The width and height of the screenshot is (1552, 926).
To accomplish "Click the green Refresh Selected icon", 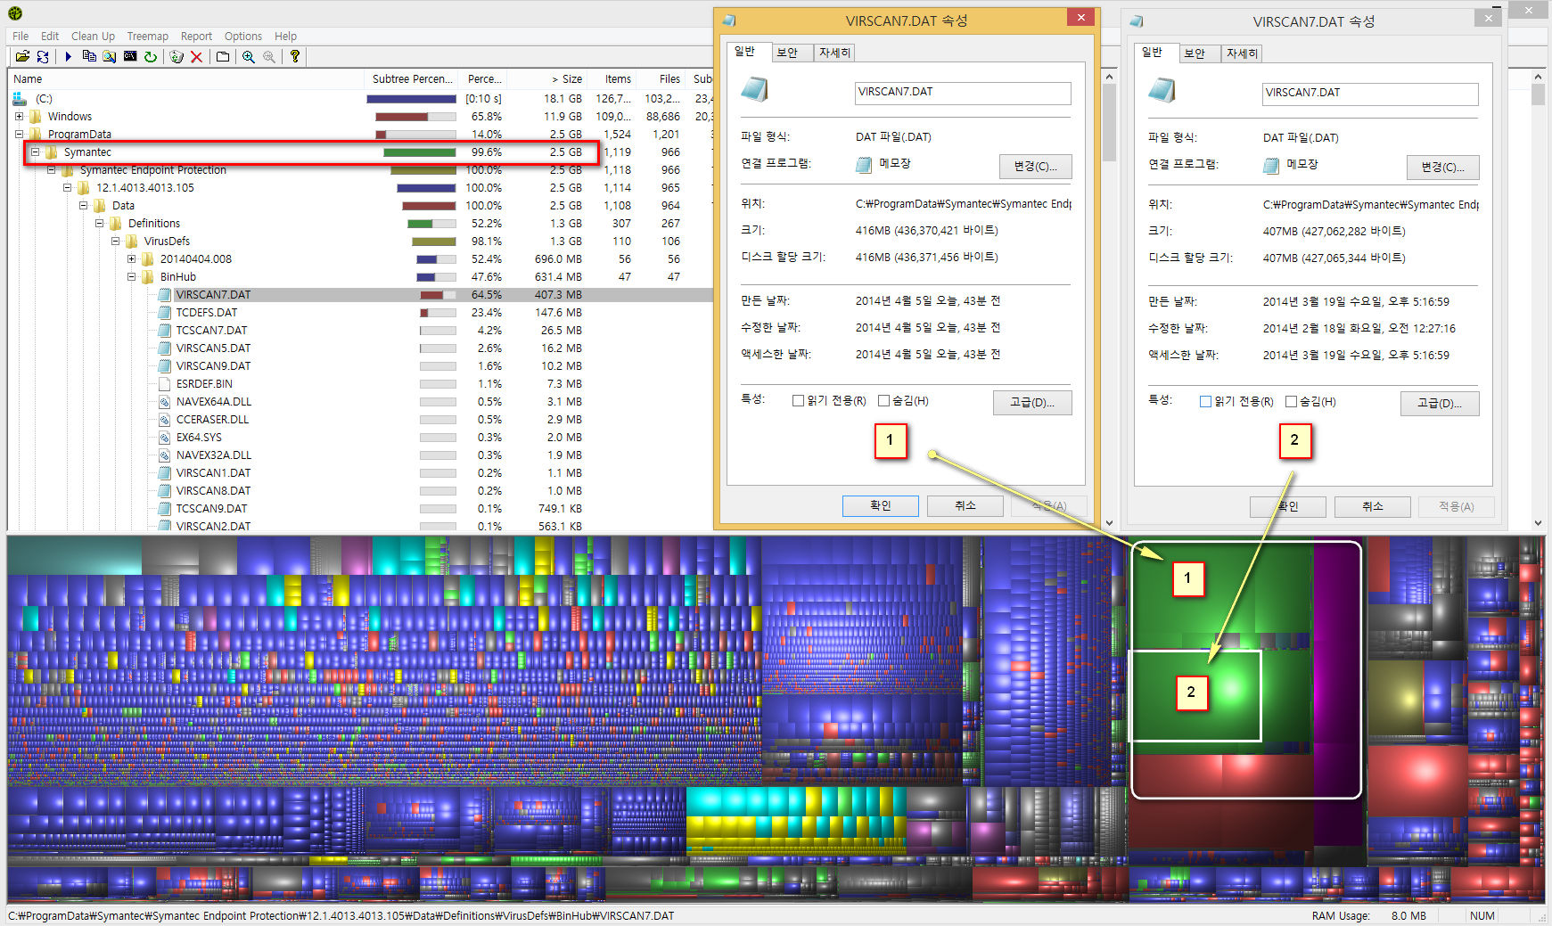I will click(x=151, y=56).
